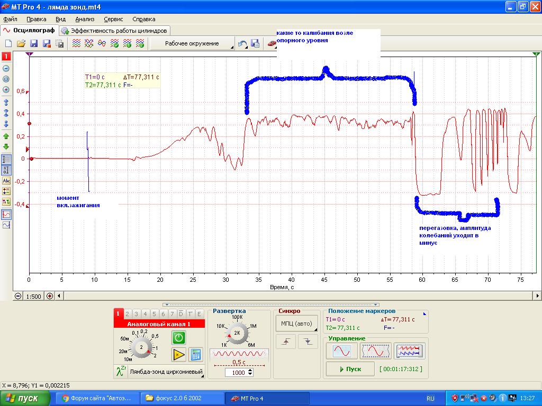Click the Аналоговый канал 1 voltage range knob
542x406 pixels.
pos(141,347)
